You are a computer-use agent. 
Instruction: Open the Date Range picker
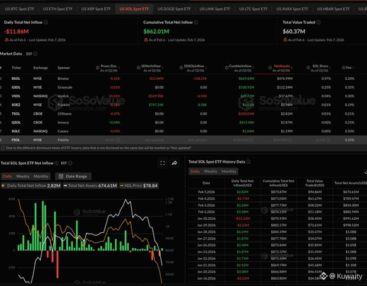point(73,176)
